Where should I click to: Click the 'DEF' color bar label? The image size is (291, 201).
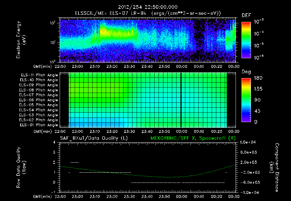pos(246,15)
